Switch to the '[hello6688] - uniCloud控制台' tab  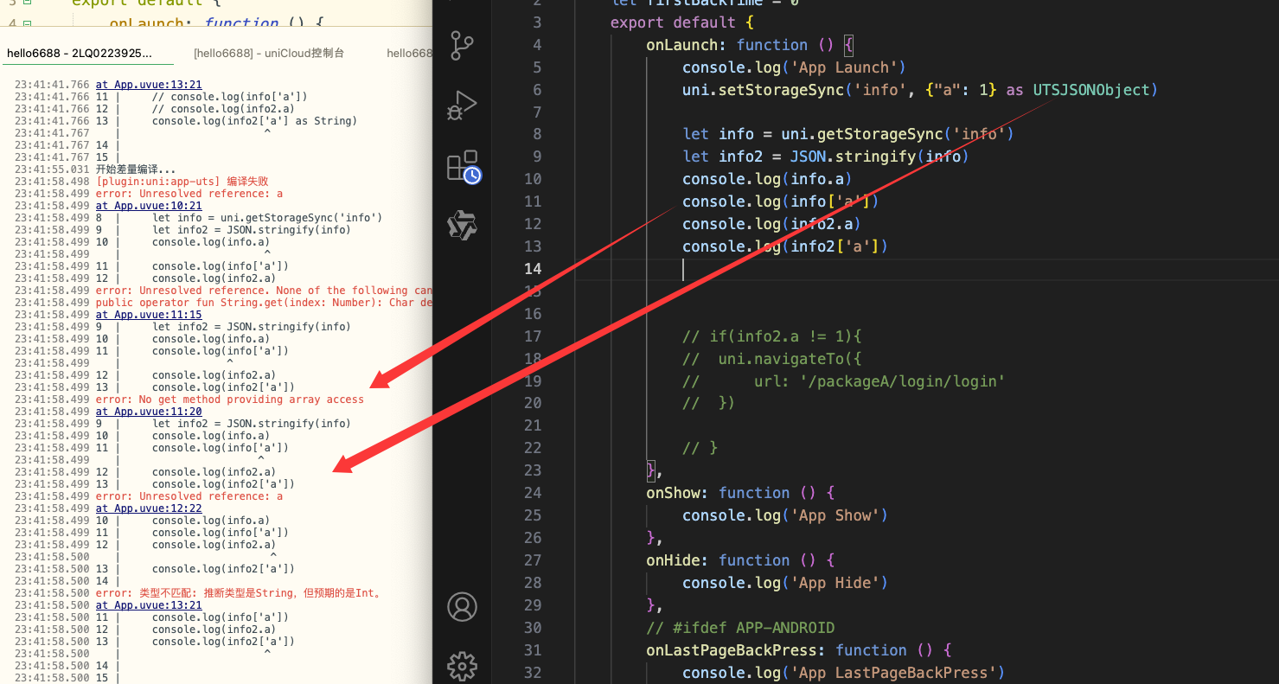tap(269, 54)
